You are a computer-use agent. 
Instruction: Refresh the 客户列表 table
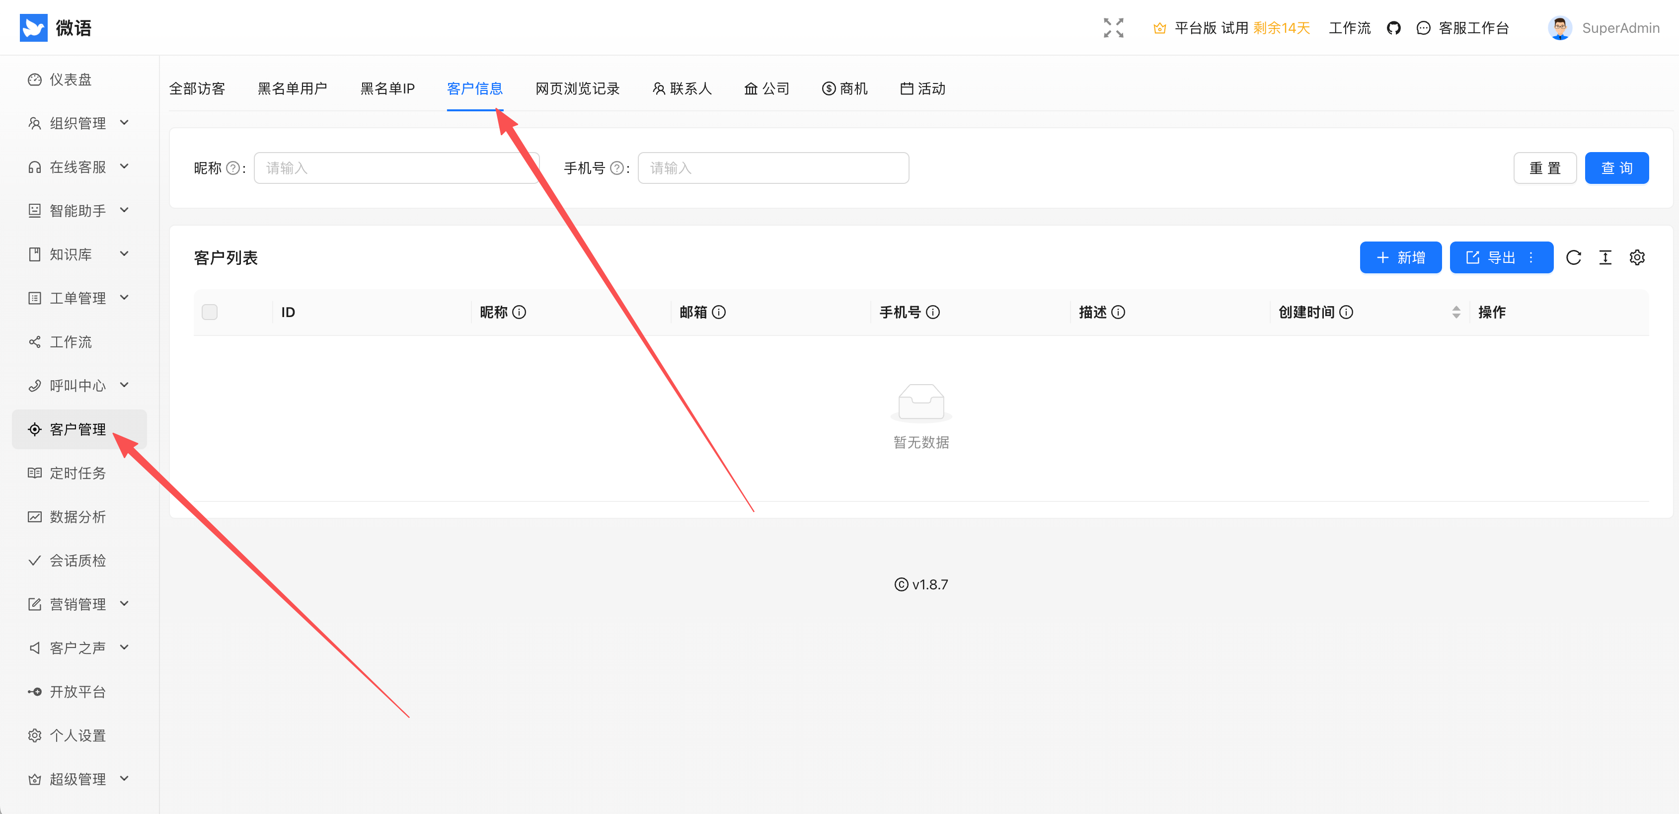[1574, 257]
